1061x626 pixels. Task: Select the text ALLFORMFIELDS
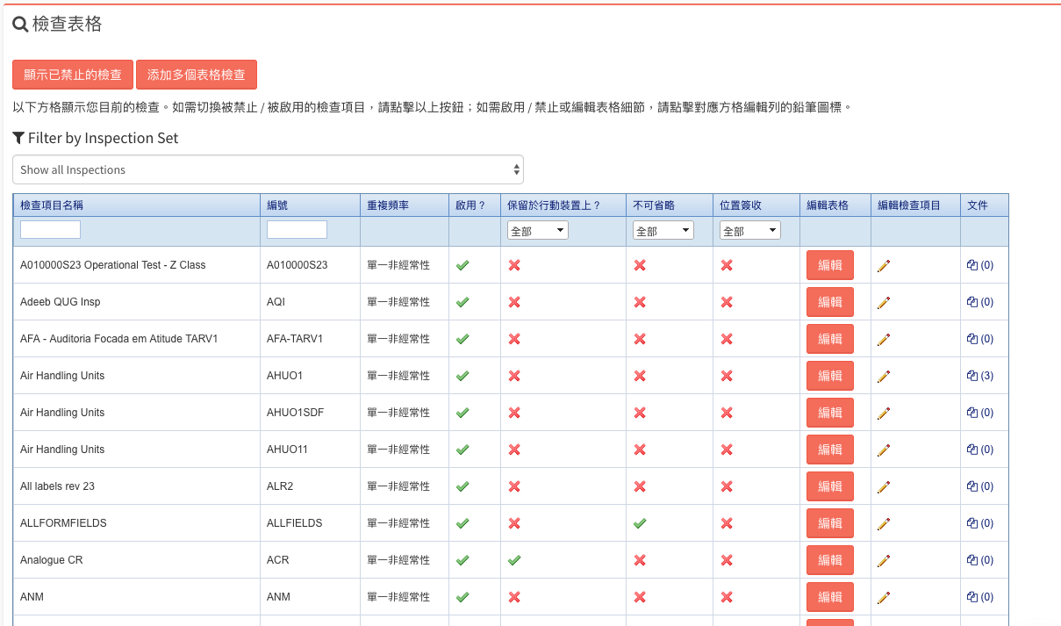point(63,523)
